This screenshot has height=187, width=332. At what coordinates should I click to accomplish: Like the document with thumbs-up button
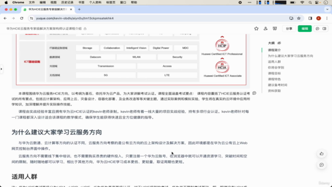tap(322, 154)
